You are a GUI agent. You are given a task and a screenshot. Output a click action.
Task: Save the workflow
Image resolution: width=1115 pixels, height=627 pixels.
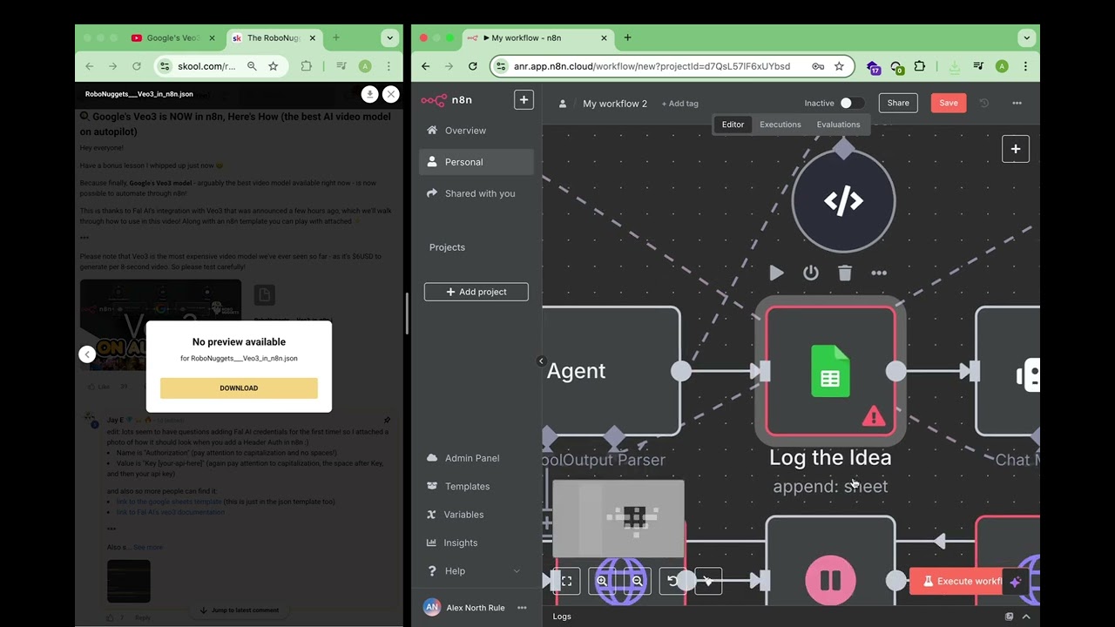(x=949, y=103)
